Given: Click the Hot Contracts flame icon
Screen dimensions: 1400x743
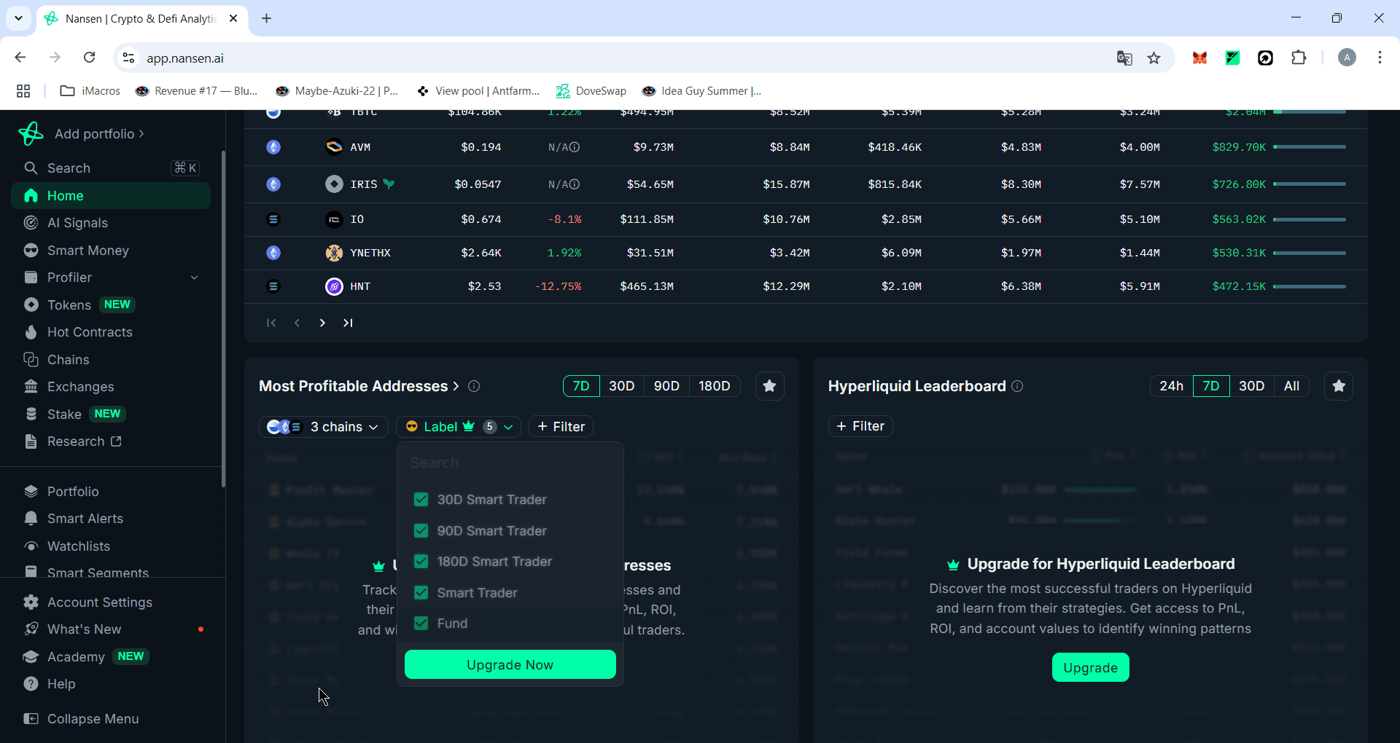Looking at the screenshot, I should [x=31, y=332].
